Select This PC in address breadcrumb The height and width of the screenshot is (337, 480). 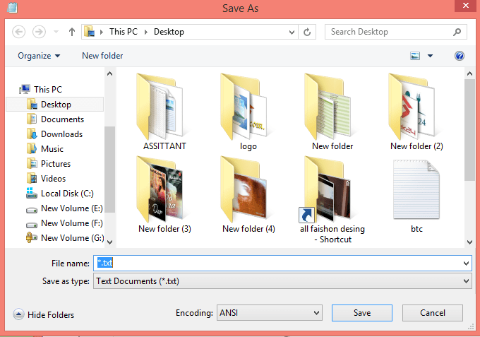point(124,32)
